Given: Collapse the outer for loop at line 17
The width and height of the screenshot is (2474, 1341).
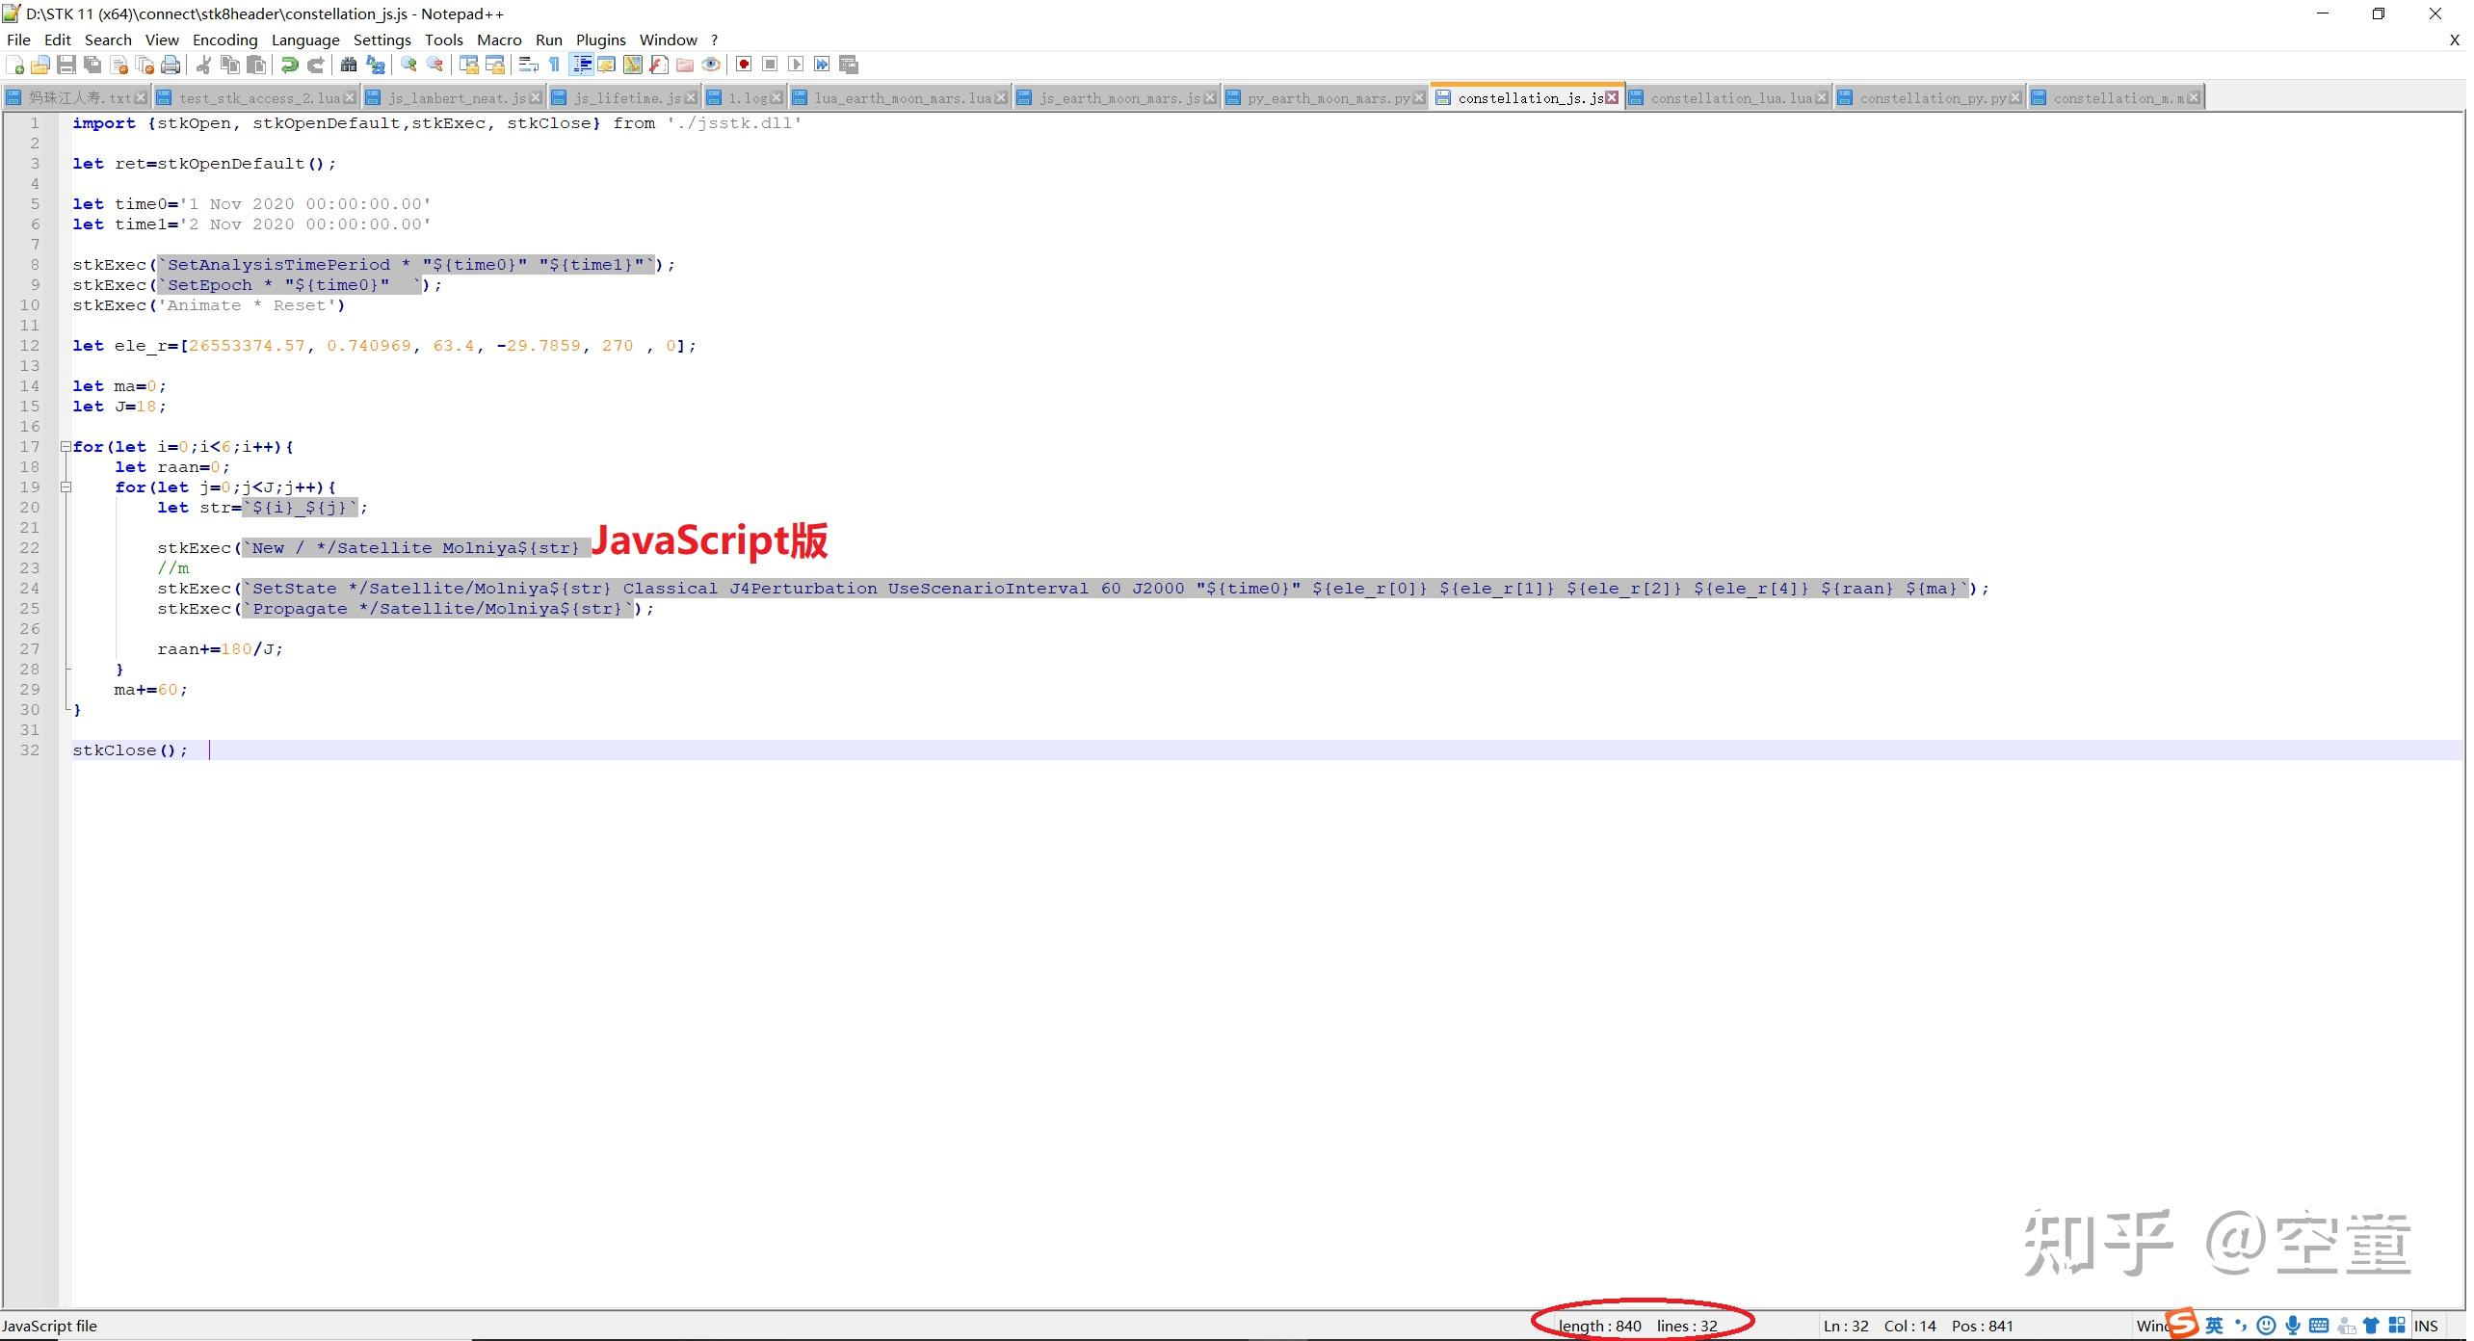Looking at the screenshot, I should click(x=66, y=447).
